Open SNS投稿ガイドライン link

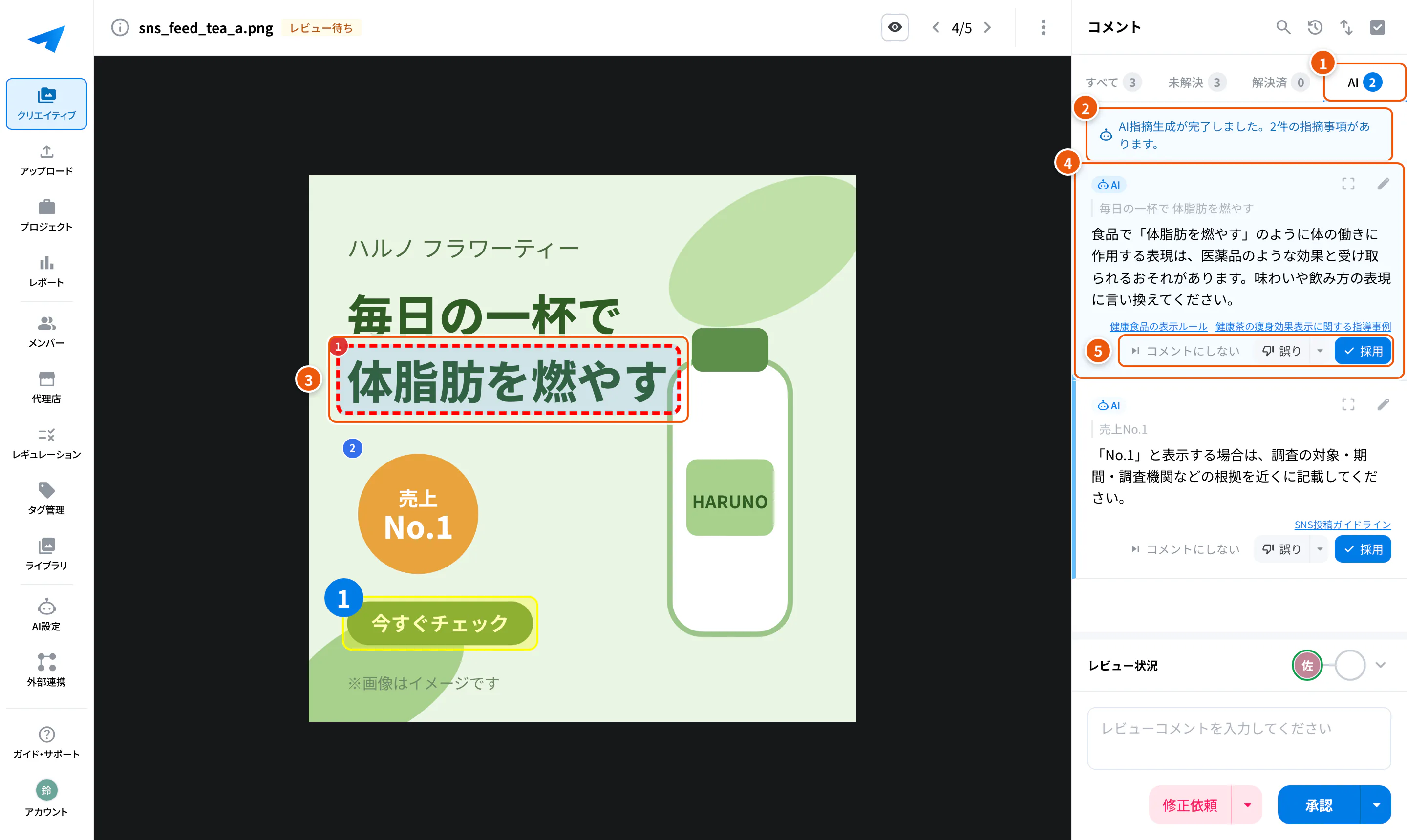coord(1343,525)
